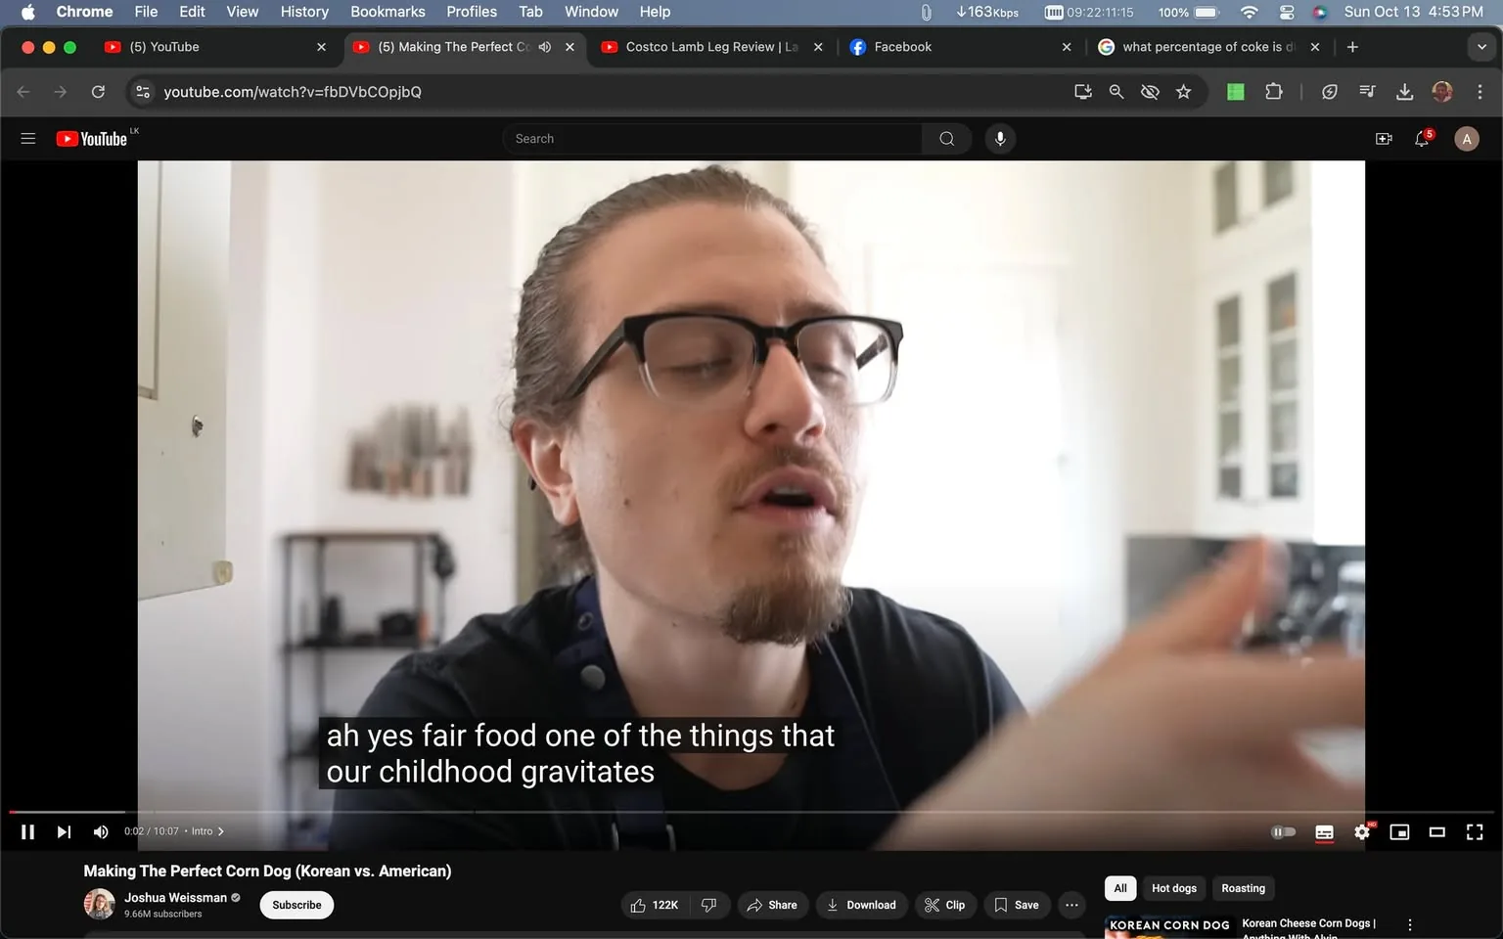1503x939 pixels.
Task: Toggle Autoplay on the player
Action: [1283, 831]
